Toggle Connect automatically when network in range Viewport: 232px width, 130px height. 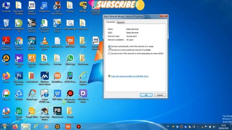pyautogui.click(x=109, y=47)
